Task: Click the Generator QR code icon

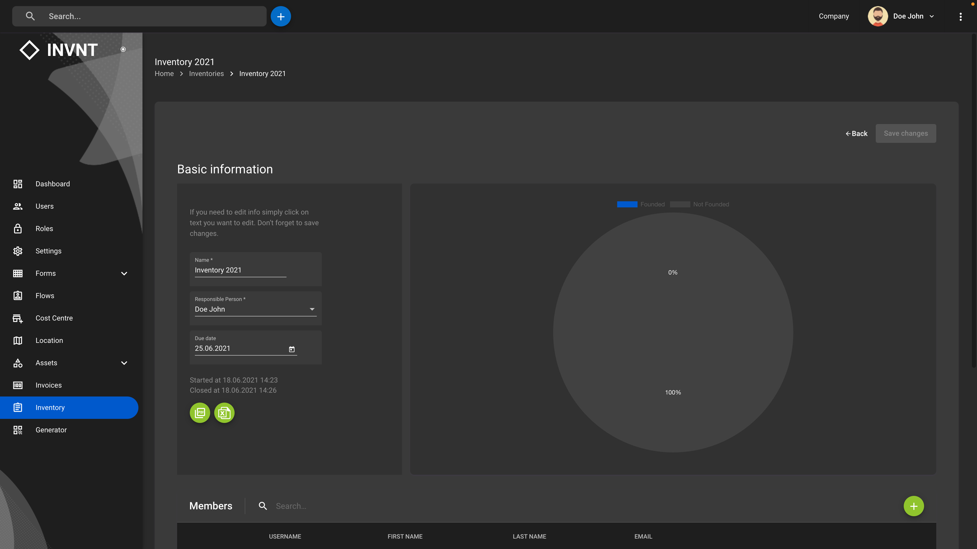Action: 18,430
